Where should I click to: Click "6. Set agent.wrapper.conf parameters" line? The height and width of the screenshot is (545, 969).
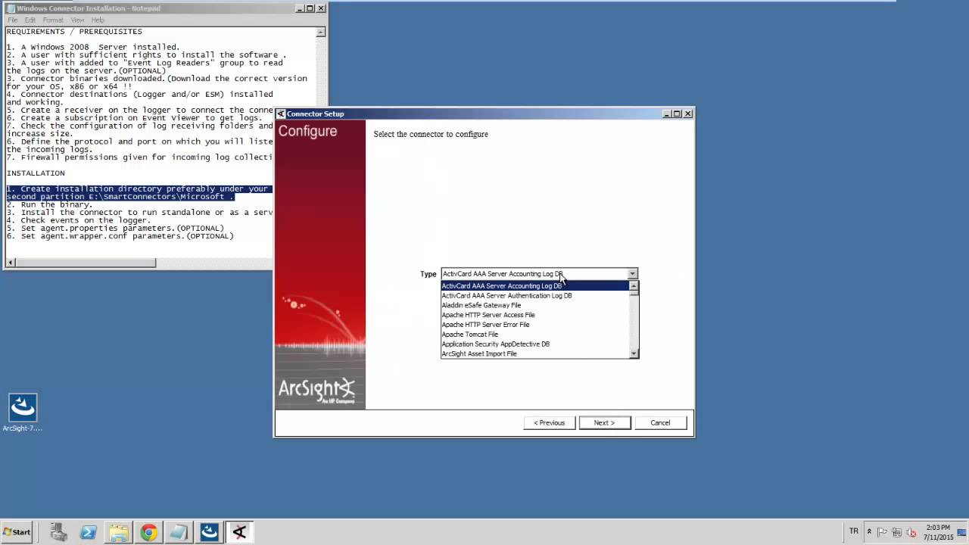click(120, 236)
